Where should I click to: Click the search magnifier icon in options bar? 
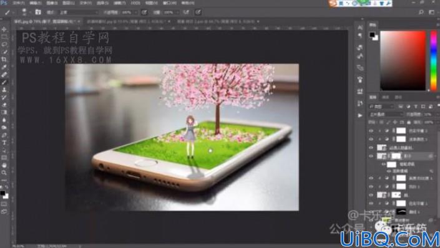pos(421,12)
